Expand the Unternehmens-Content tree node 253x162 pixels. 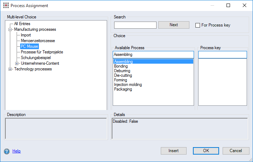17,63
